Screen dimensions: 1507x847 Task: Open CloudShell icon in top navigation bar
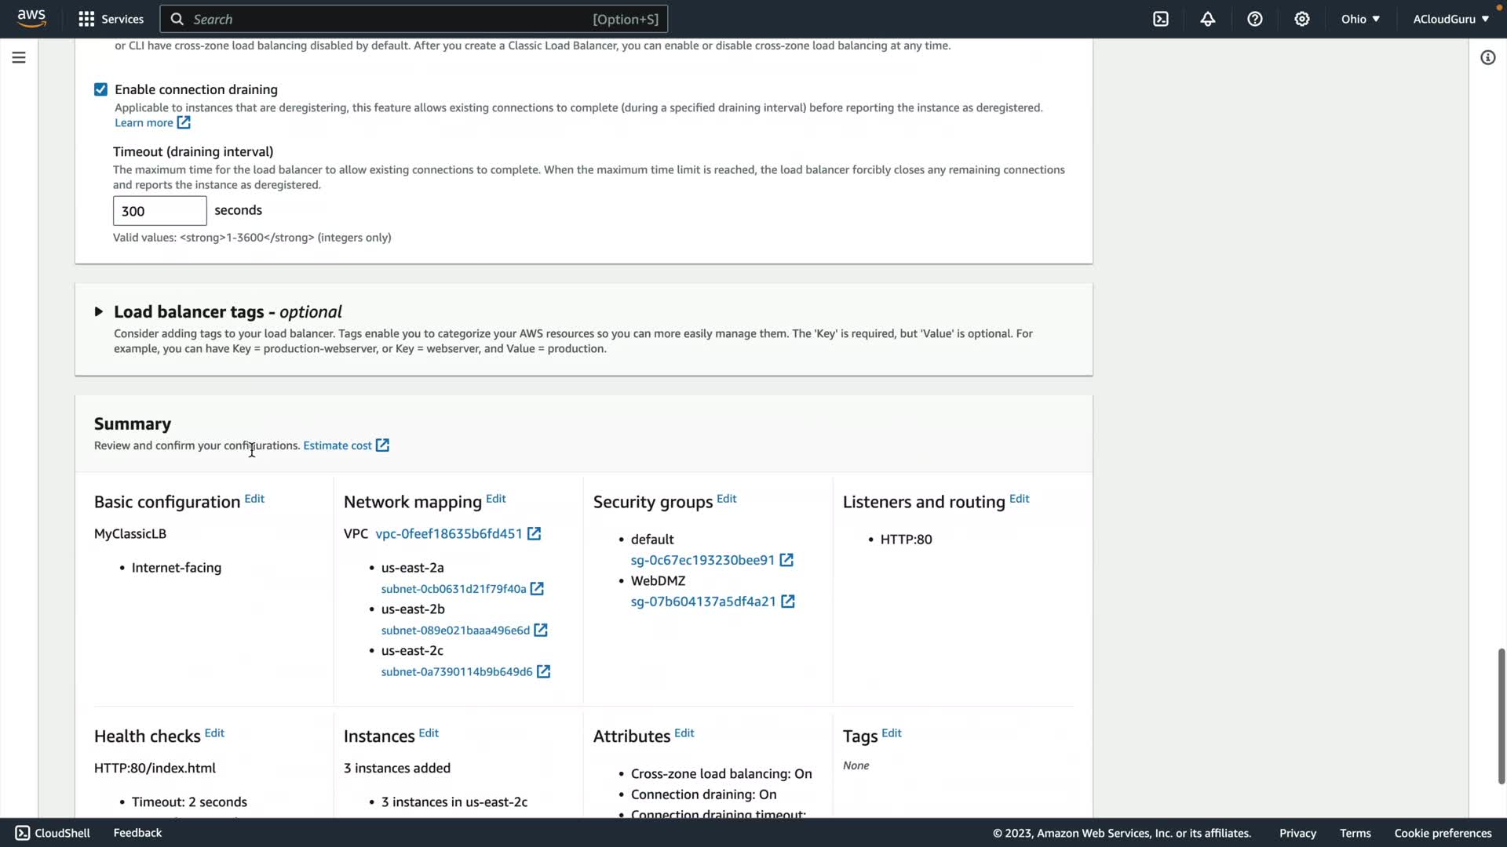1161,19
